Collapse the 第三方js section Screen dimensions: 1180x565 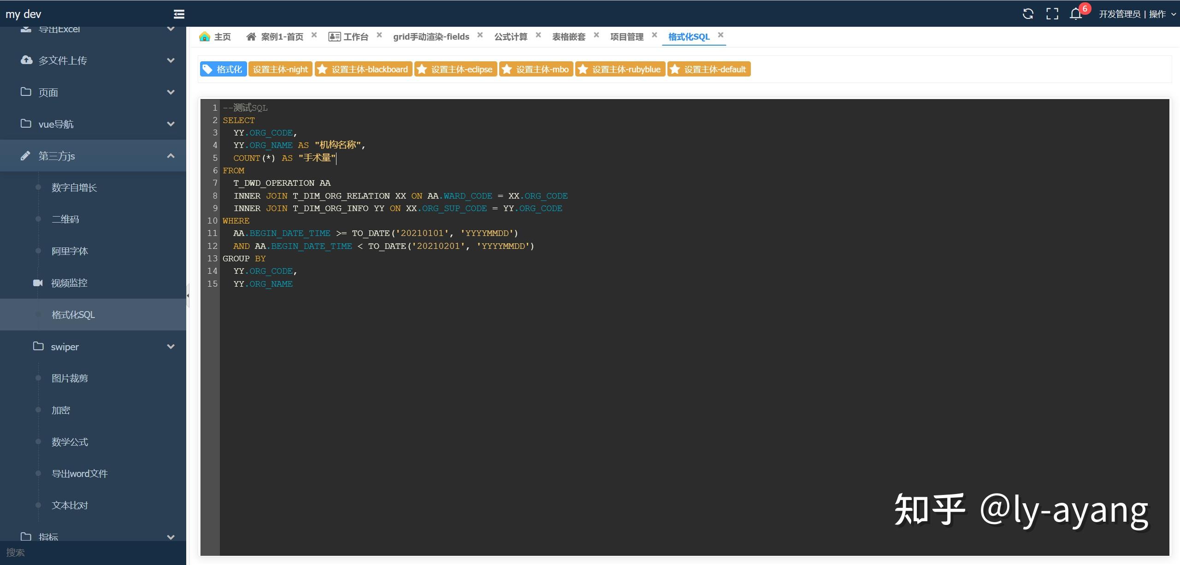click(171, 155)
